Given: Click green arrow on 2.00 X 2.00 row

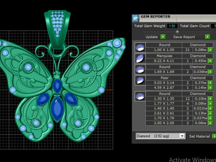Looking at the screenshot, I should tap(210, 123).
